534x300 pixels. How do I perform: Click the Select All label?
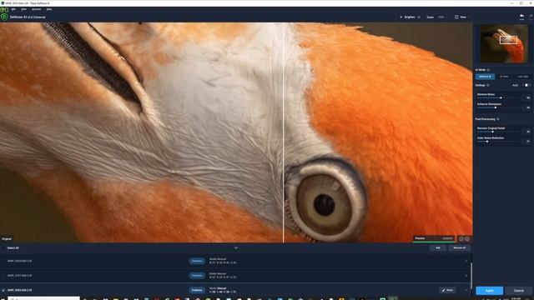click(x=13, y=248)
